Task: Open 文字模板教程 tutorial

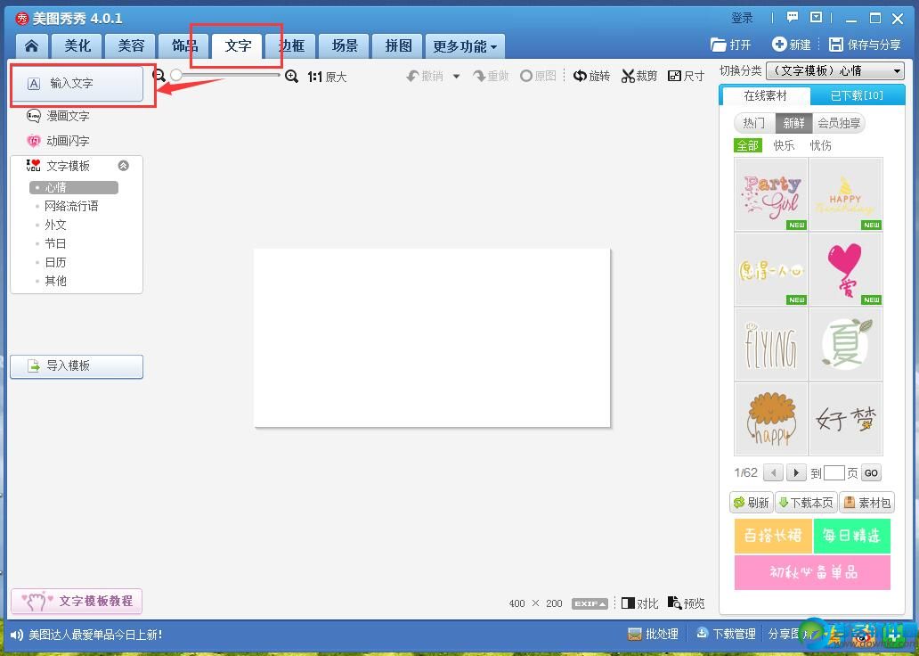Action: (77, 601)
